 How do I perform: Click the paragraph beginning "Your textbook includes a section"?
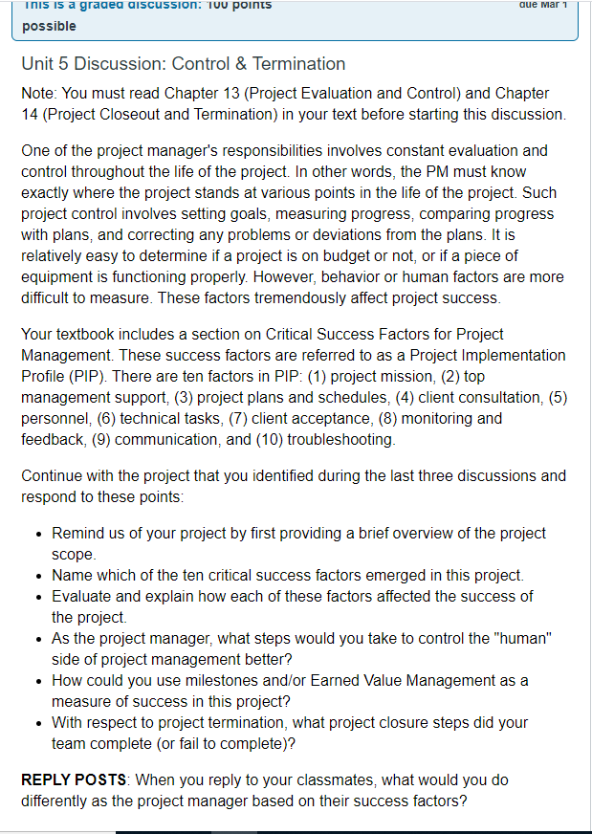pyautogui.click(x=295, y=386)
